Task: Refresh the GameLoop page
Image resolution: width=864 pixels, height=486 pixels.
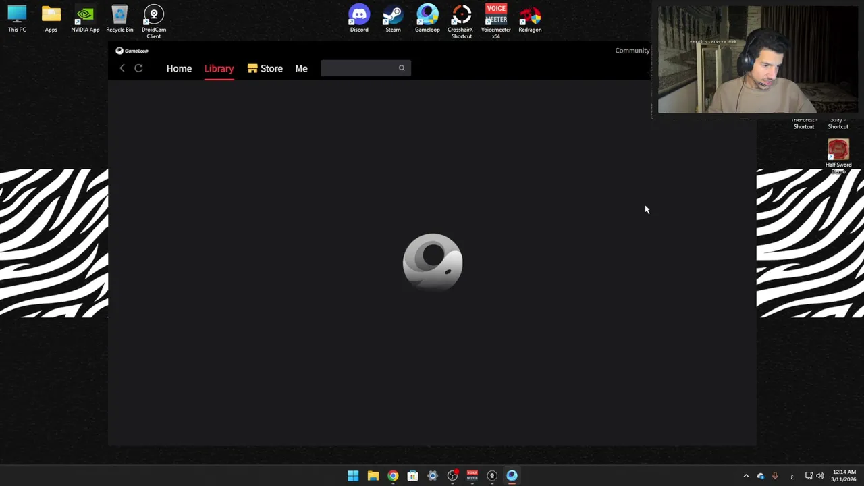Action: coord(138,68)
